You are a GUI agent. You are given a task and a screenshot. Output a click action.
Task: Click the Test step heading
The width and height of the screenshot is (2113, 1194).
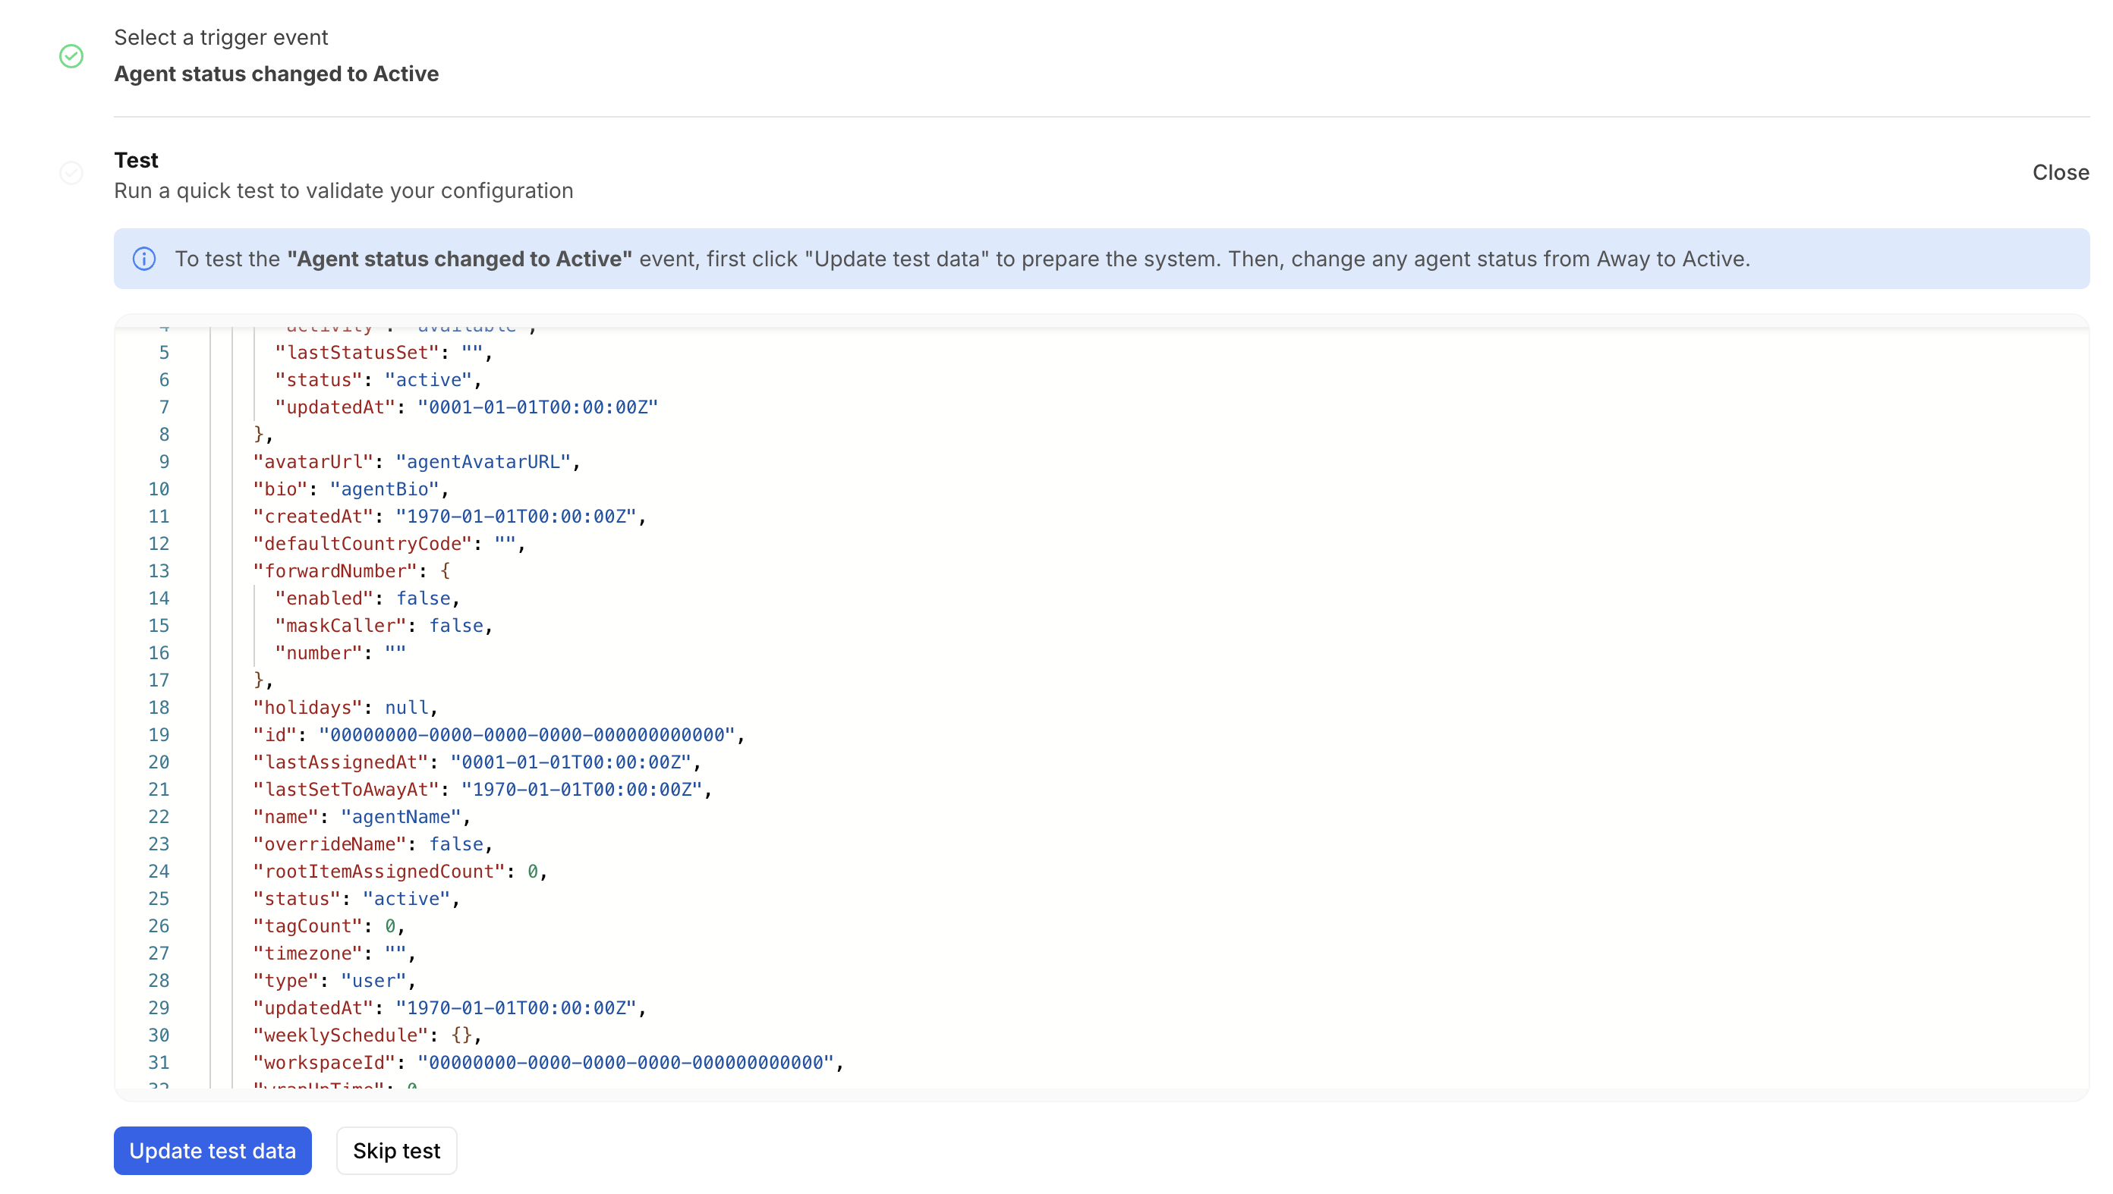tap(136, 160)
